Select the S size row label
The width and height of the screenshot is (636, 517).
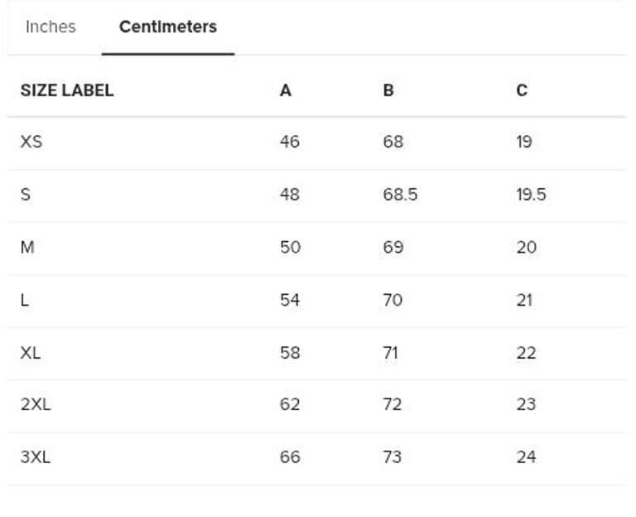click(x=26, y=195)
